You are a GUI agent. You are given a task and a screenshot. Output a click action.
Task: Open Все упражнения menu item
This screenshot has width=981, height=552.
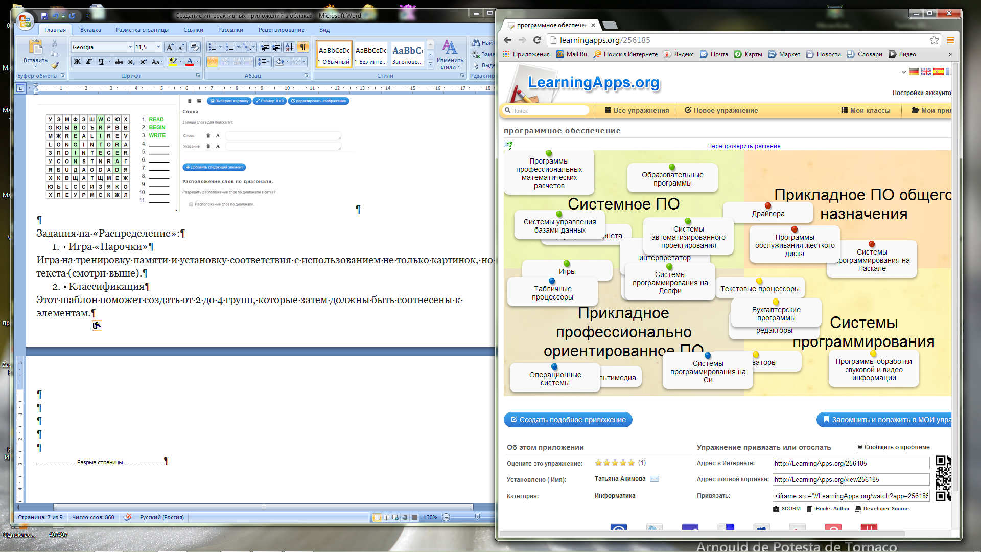point(637,110)
